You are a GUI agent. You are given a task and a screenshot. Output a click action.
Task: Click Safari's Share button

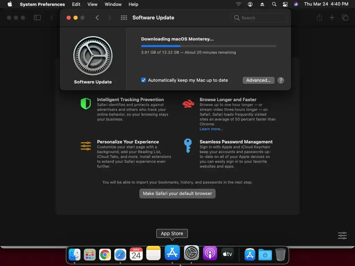pos(319,17)
